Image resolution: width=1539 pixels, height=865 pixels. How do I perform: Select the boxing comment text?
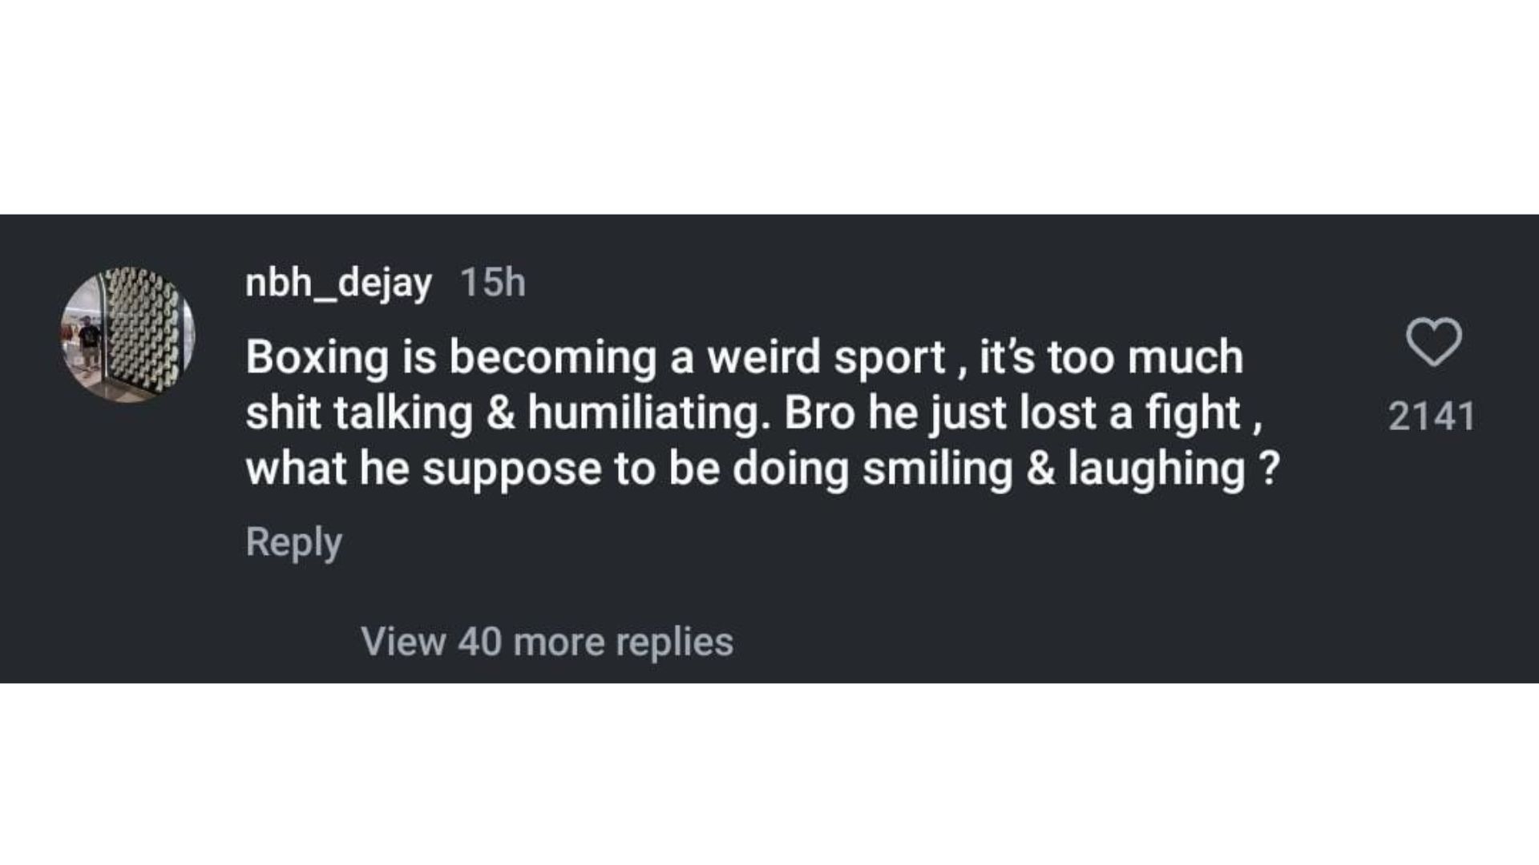761,412
